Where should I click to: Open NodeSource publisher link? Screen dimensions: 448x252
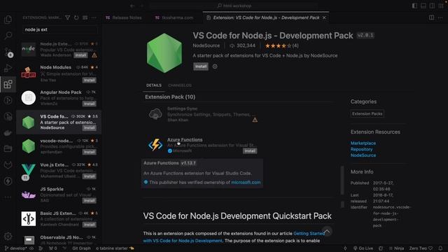click(206, 45)
